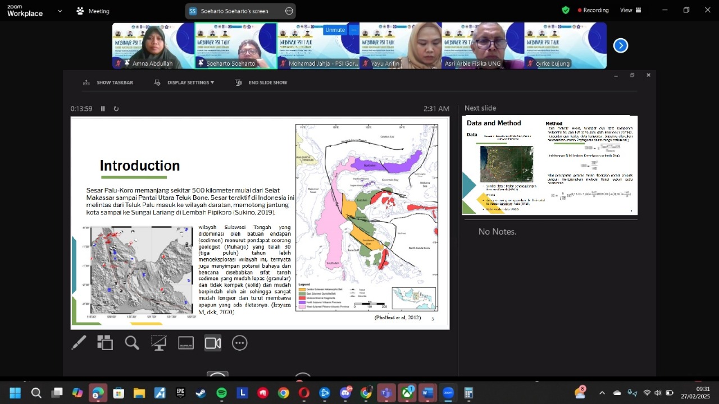Pause the presentation timer

[103, 109]
